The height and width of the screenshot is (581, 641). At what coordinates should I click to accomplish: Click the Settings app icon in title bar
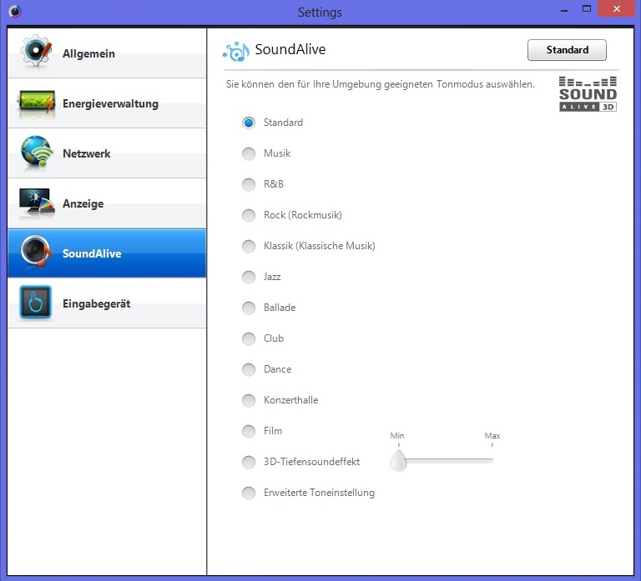coord(15,11)
